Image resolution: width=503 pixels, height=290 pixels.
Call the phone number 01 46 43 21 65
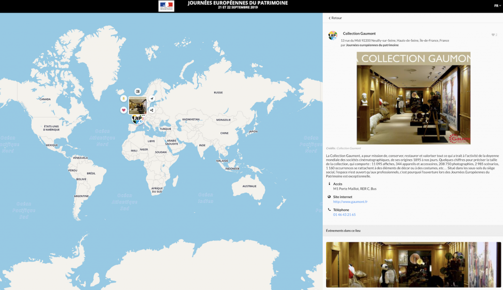(344, 214)
